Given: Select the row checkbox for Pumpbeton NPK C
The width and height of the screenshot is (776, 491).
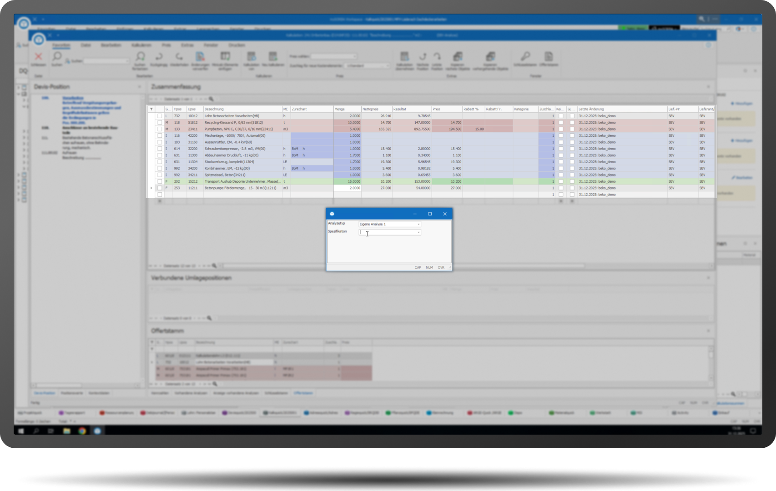Looking at the screenshot, I should 160,129.
